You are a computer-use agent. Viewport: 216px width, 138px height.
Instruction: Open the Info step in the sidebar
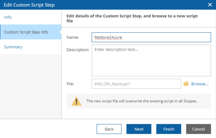point(8,17)
